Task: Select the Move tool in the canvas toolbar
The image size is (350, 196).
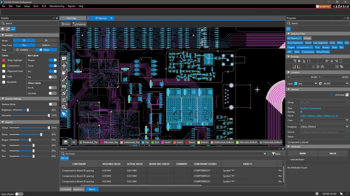Action: pyautogui.click(x=64, y=65)
